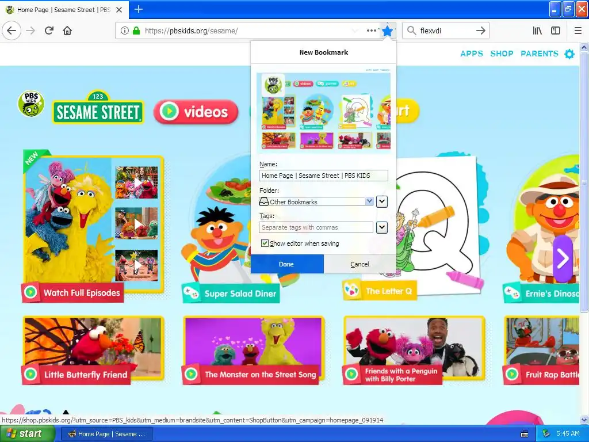Uncheck Show editor when saving

click(265, 243)
